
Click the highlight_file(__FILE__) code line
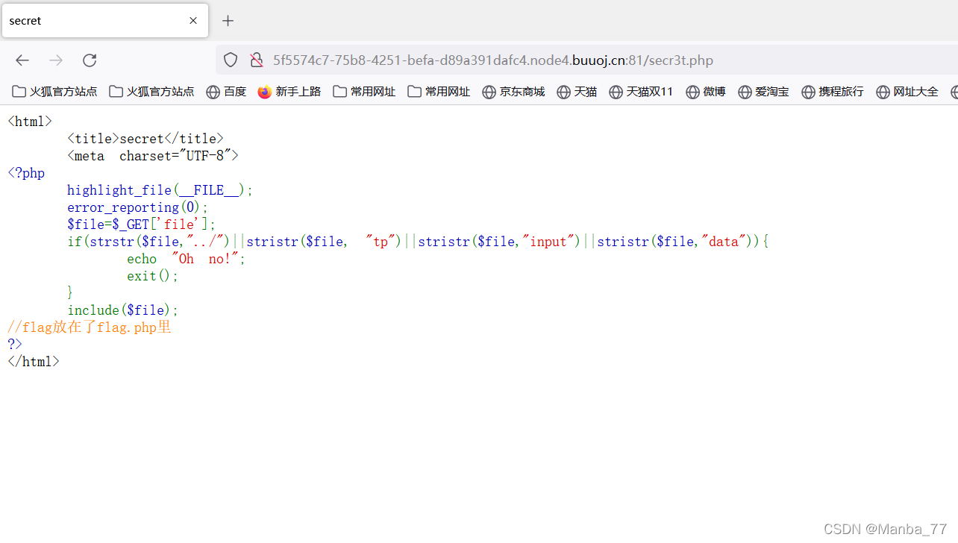pyautogui.click(x=160, y=190)
